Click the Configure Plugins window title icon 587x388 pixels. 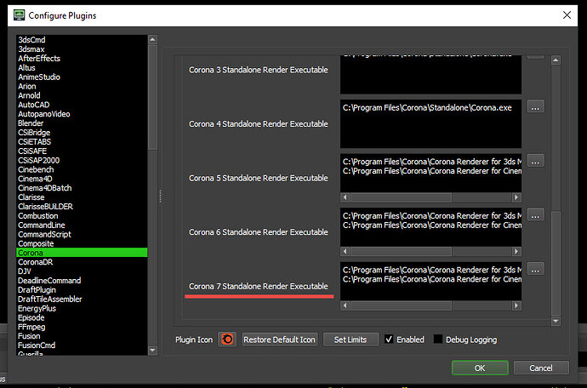tap(19, 15)
